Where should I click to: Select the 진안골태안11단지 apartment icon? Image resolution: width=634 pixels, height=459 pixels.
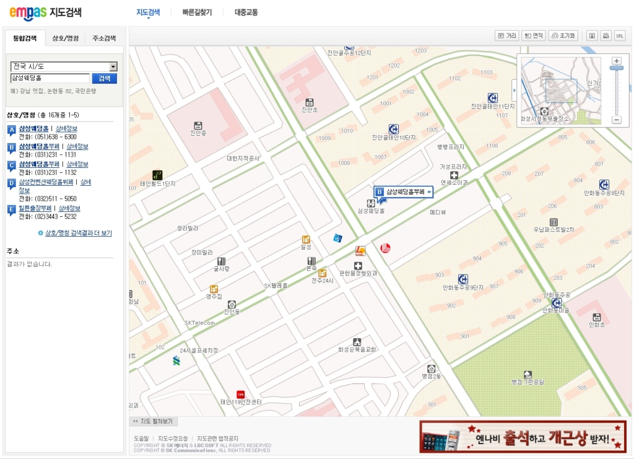pos(492,97)
